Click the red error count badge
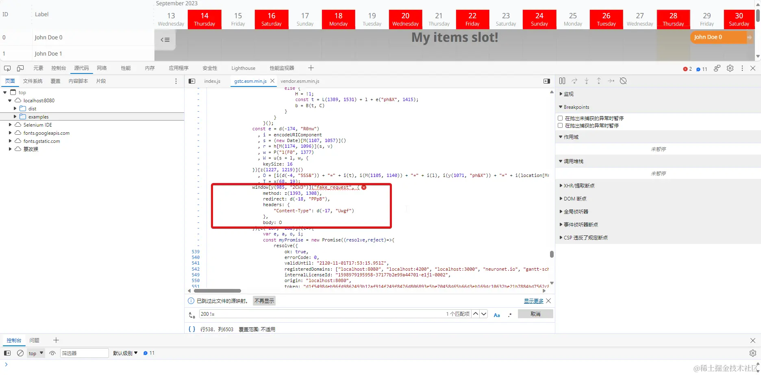Image resolution: width=761 pixels, height=375 pixels. pos(687,69)
